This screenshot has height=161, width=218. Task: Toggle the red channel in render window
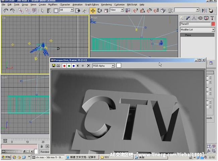point(64,66)
